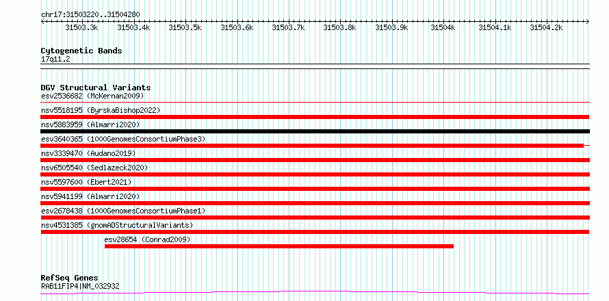Screen dimensions: 609x301
Task: Click the nsv5941199 (Almarri2020) variant label
Action: point(90,196)
